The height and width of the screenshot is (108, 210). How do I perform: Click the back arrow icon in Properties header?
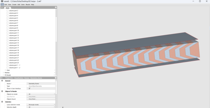[1, 78]
